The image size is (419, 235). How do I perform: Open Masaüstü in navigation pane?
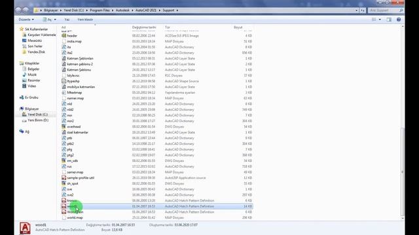pyautogui.click(x=35, y=40)
